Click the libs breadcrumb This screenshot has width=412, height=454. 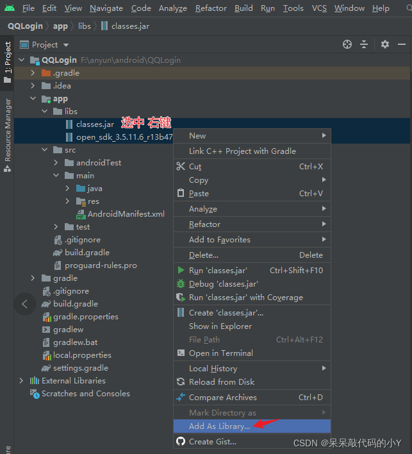point(85,26)
